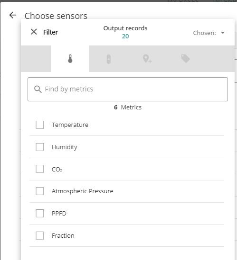This screenshot has width=237, height=260.
Task: Enable the Humidity checkbox
Action: 40,147
